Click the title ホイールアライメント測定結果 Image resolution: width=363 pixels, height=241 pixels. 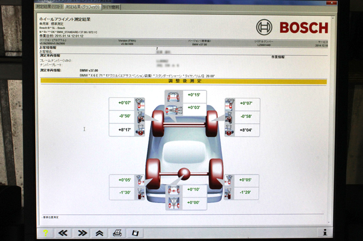point(65,20)
